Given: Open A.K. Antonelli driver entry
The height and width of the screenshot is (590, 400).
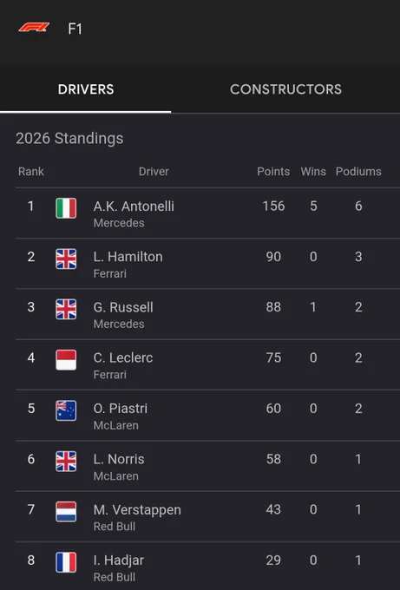Looking at the screenshot, I should coord(207,213).
